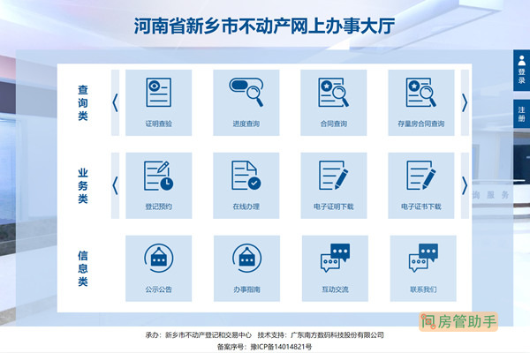Select the 查询类 category label
Image resolution: width=530 pixels, height=353 pixels.
point(83,102)
